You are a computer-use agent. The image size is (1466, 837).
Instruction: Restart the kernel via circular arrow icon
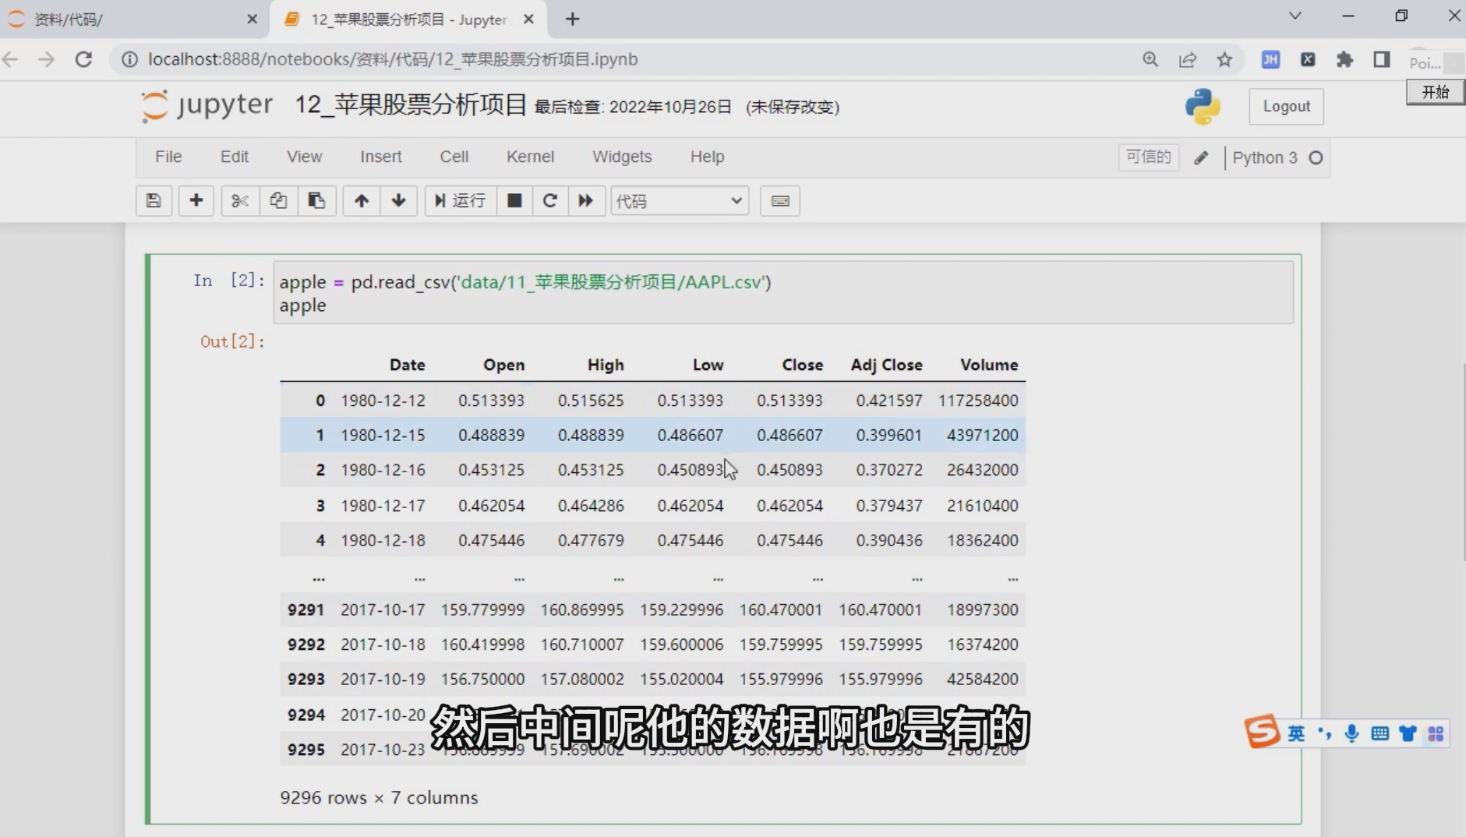550,200
